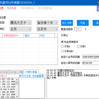Click log line 14:26:49 初始化成功
The height and width of the screenshot is (99, 99).
pyautogui.click(x=73, y=75)
